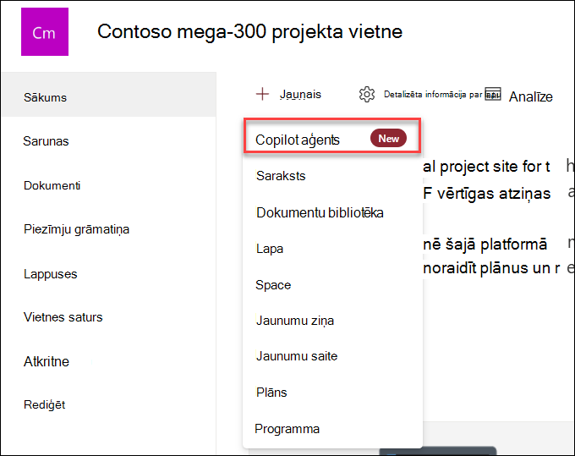Image resolution: width=575 pixels, height=456 pixels.
Task: Create a Jaunumu ziņa news post
Action: coord(295,321)
